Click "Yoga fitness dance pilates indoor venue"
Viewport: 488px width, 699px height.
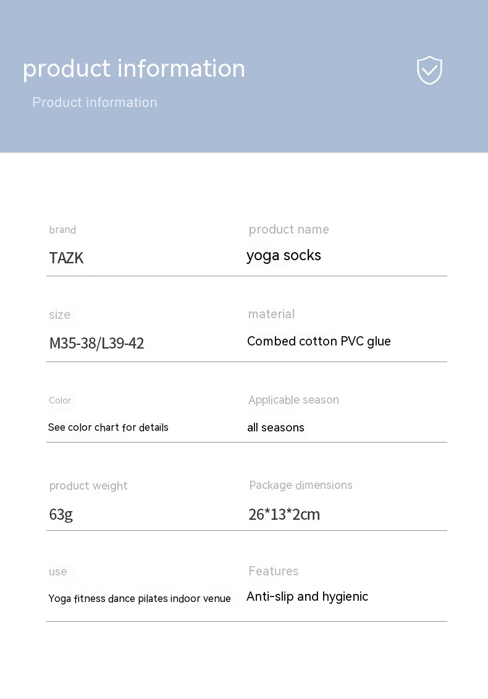[x=140, y=598]
